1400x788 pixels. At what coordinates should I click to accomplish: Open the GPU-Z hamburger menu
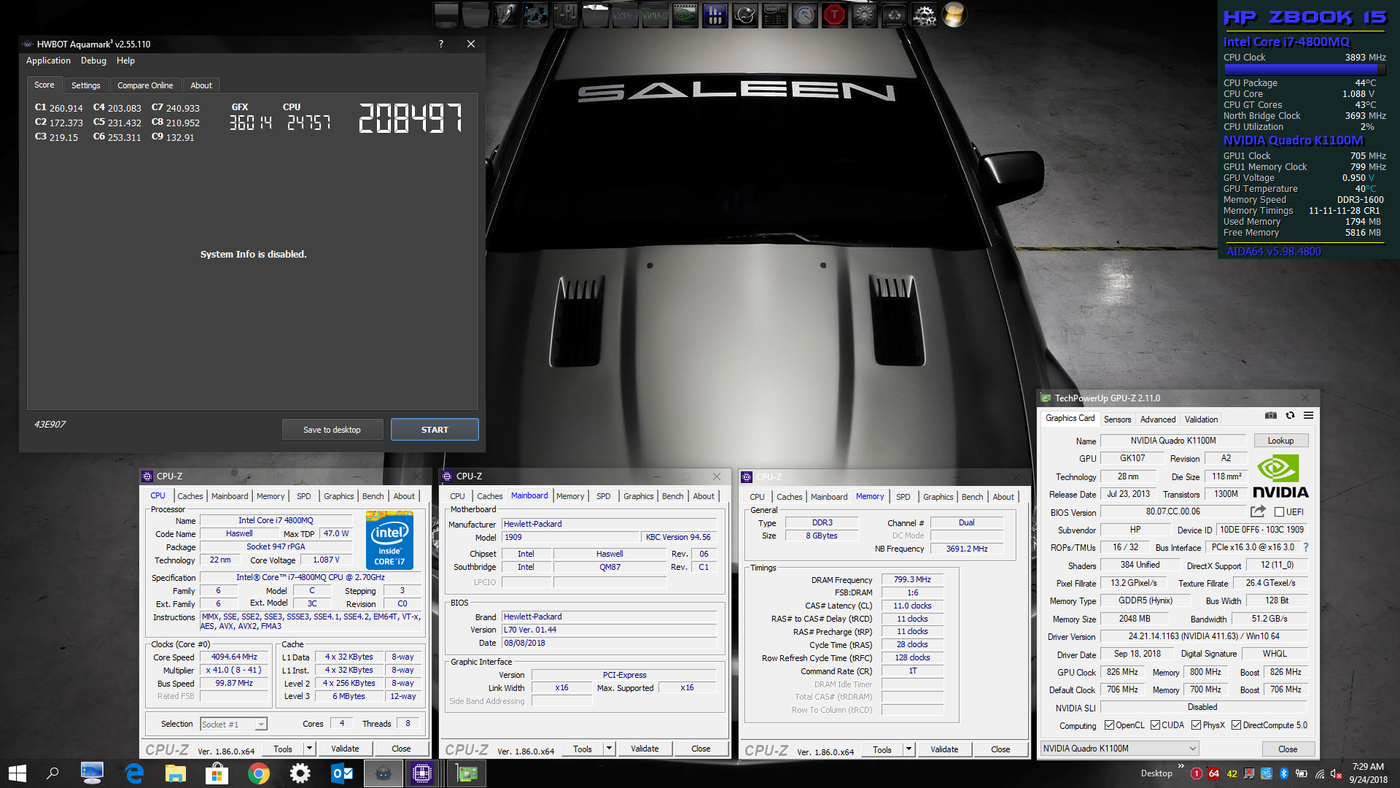[x=1309, y=415]
